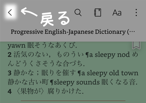Tap the red divider line below definitions
The width and height of the screenshot is (146, 103).
73,100
